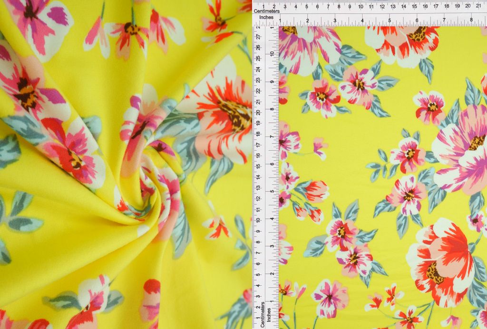Image resolution: width=487 pixels, height=329 pixels.
Task: Click the "5" mark on the horizontal inches ruler
Action: (390, 20)
